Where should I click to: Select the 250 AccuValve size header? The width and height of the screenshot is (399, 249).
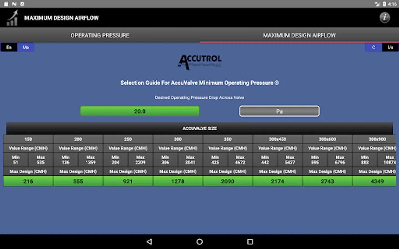pyautogui.click(x=128, y=139)
